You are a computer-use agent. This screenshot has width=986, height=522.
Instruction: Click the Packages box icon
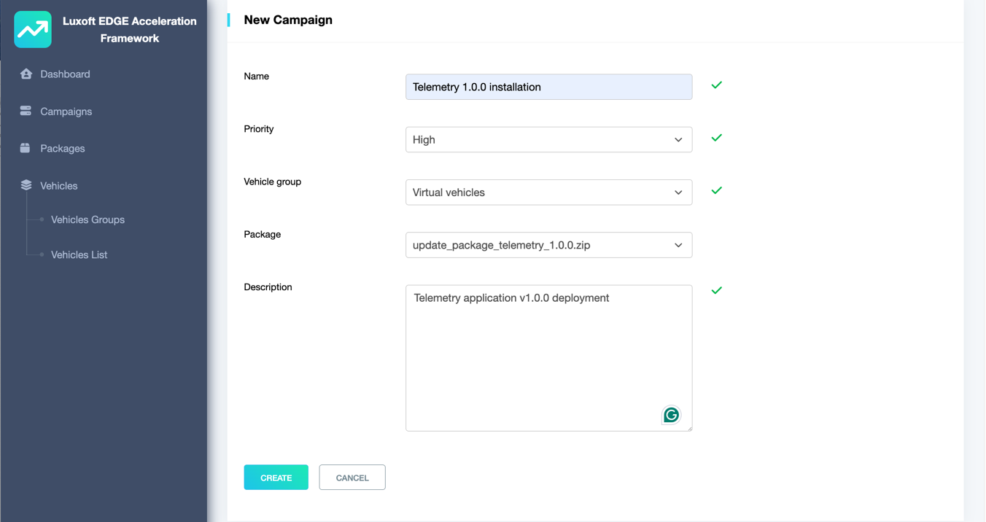coord(26,148)
